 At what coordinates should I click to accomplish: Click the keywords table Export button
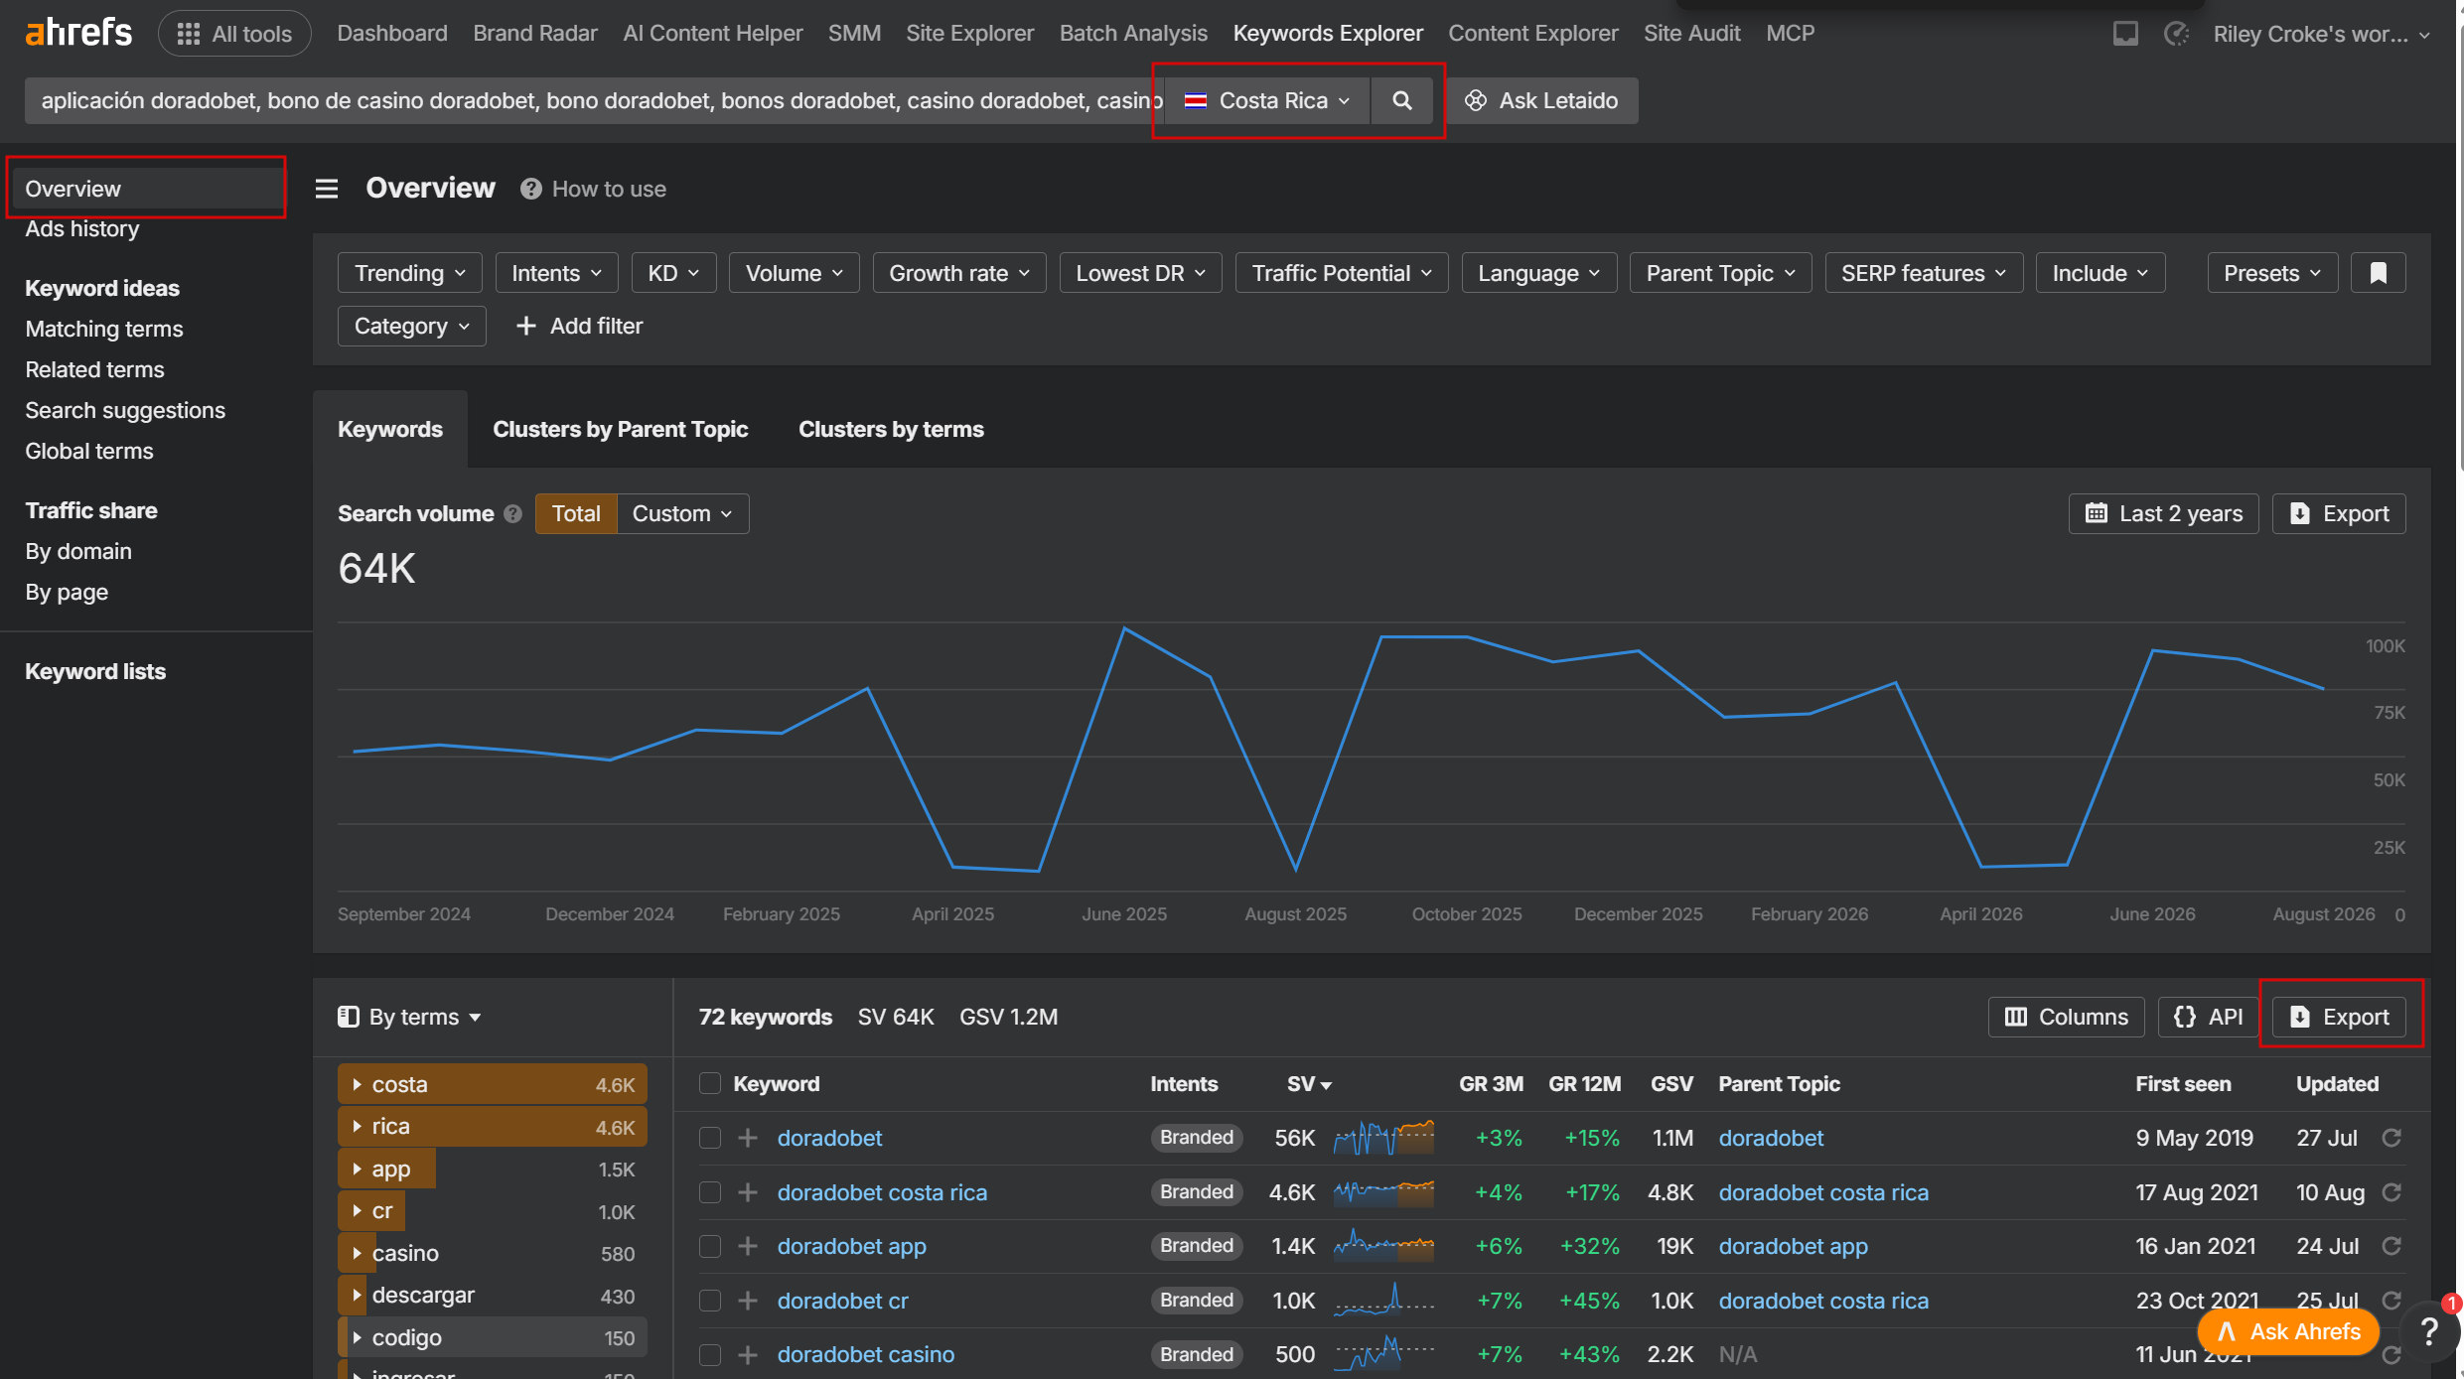[2339, 1017]
